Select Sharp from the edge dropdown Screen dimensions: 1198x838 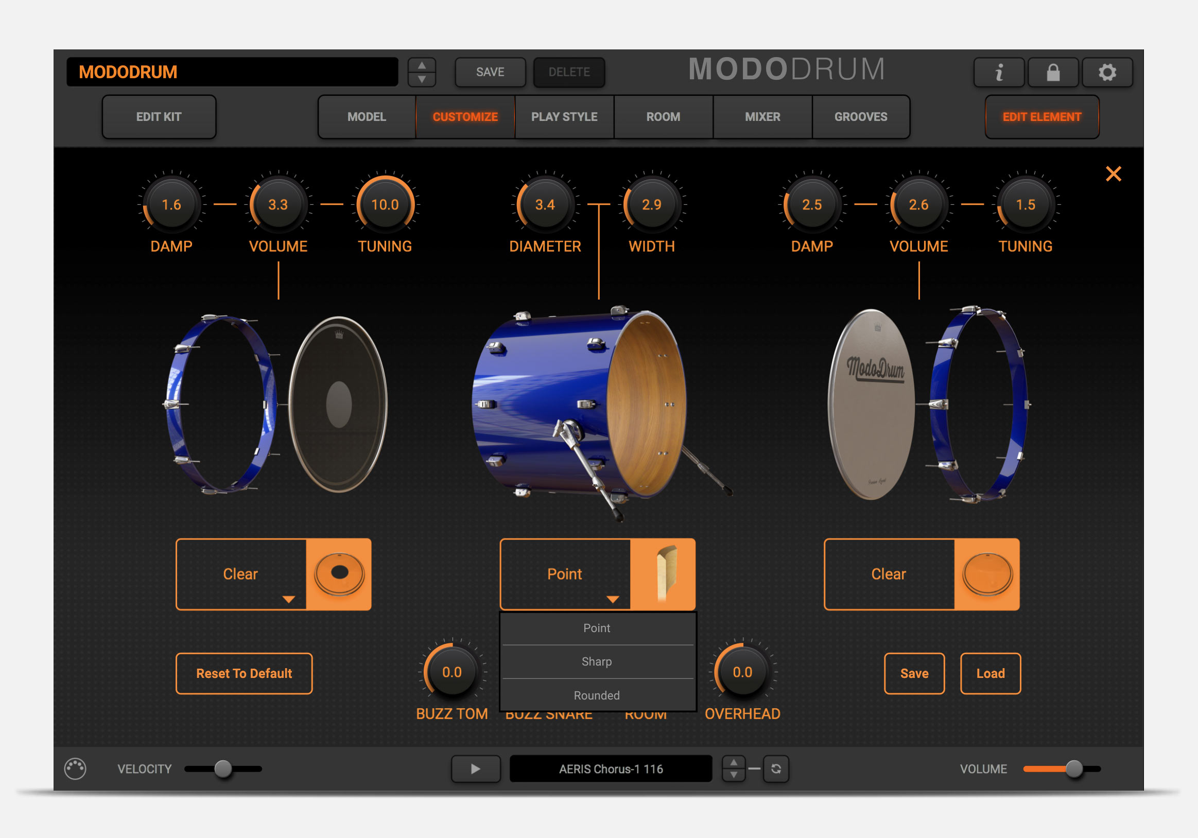click(596, 661)
